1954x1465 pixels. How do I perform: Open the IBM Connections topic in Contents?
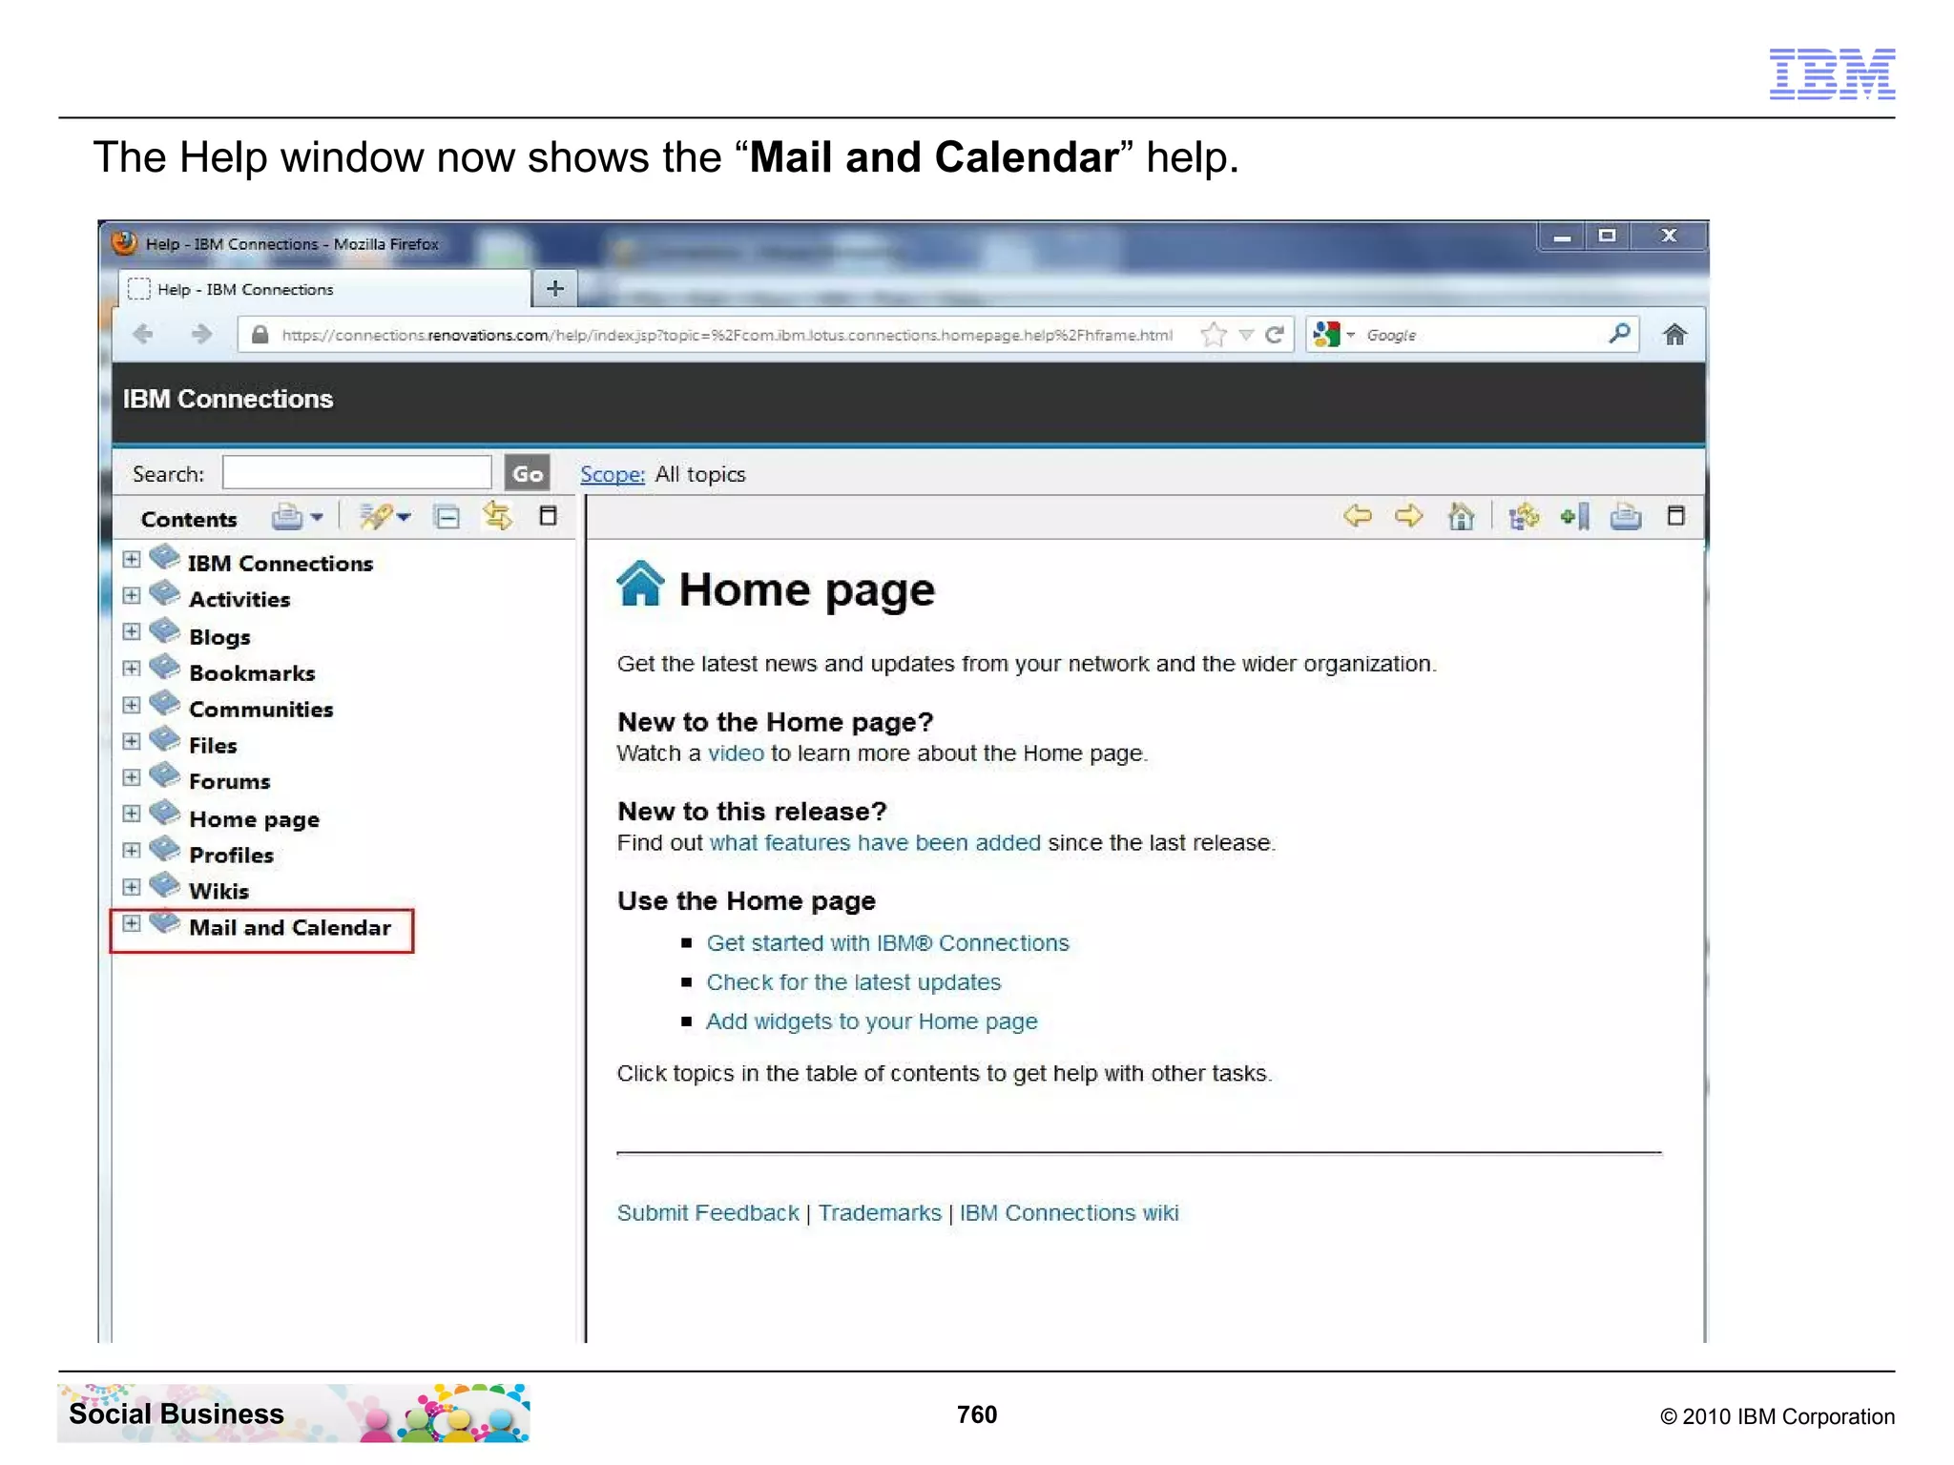(281, 564)
